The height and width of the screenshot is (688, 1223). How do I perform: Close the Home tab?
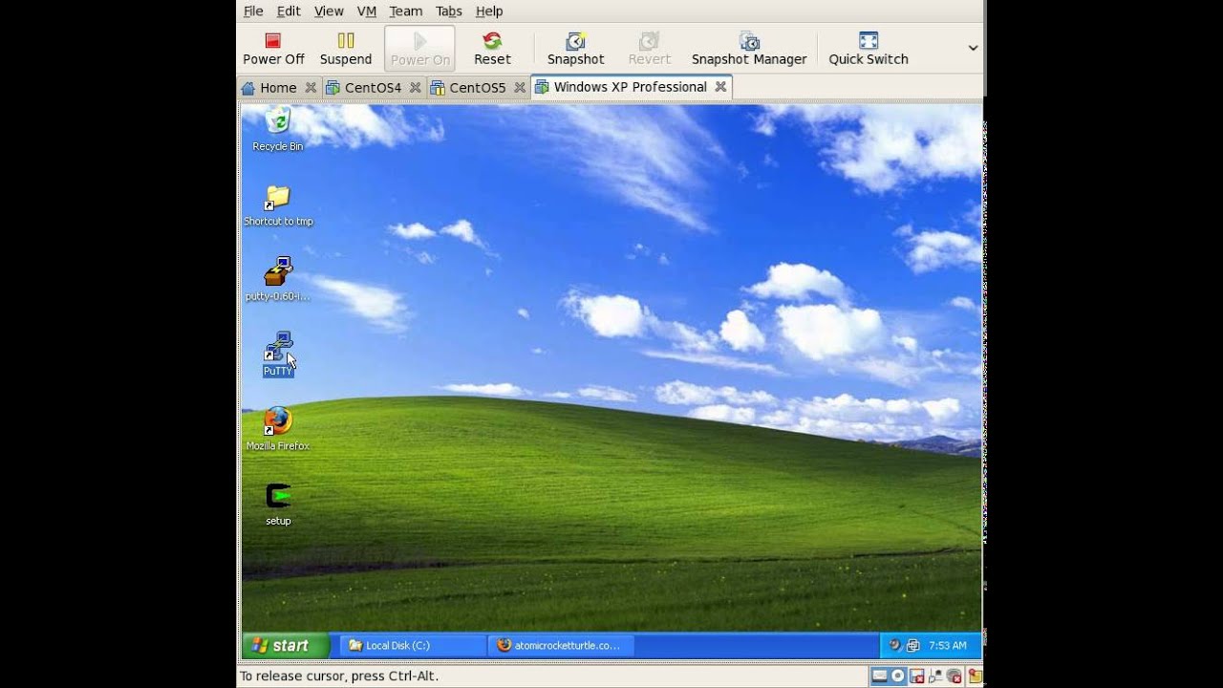(311, 88)
